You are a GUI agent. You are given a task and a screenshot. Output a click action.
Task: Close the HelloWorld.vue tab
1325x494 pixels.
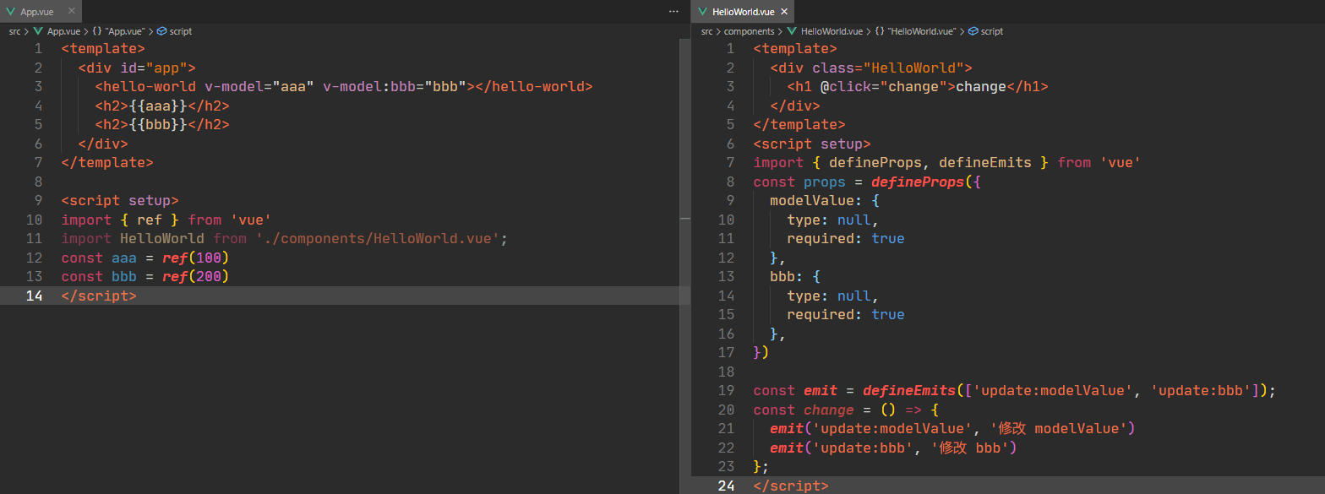(783, 12)
